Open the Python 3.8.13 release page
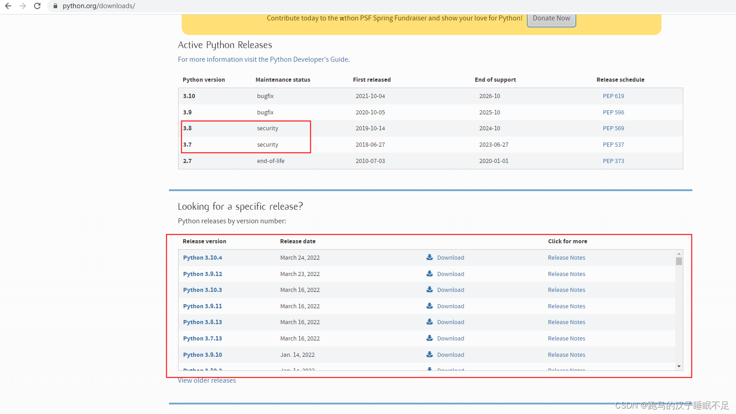The height and width of the screenshot is (414, 736). pos(203,322)
